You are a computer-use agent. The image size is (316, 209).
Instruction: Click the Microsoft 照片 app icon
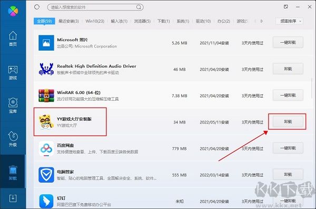pyautogui.click(x=46, y=43)
